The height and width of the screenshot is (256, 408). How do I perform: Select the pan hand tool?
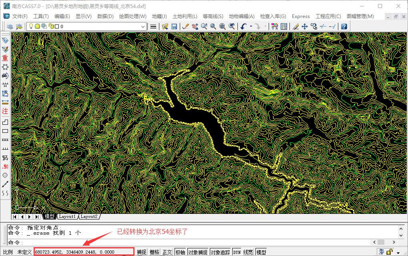[195, 26]
